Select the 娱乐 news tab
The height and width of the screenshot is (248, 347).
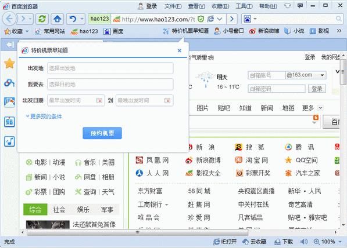point(83,209)
